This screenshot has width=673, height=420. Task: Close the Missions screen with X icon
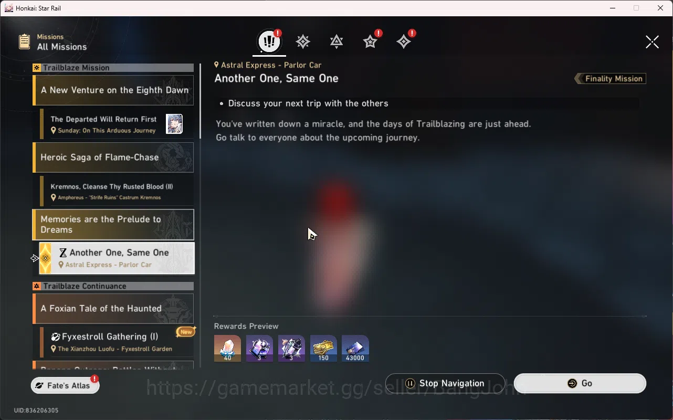(x=652, y=42)
